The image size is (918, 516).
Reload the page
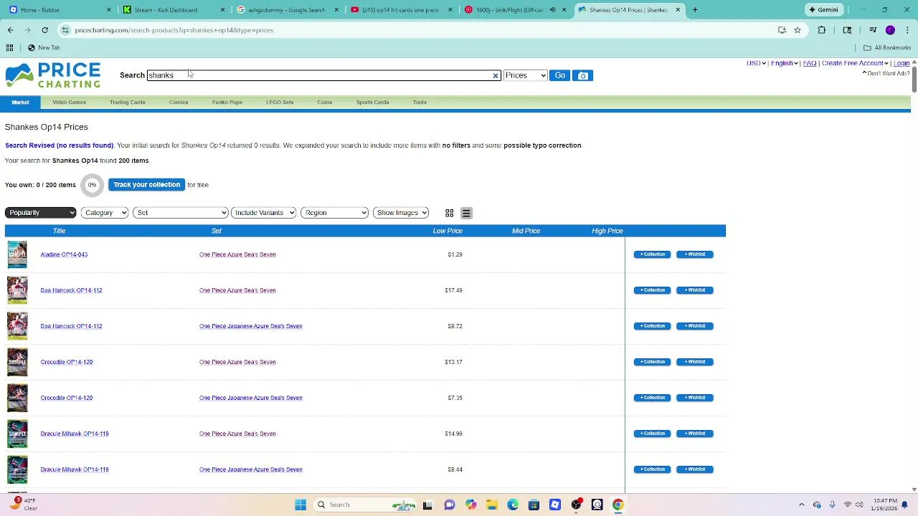44,30
